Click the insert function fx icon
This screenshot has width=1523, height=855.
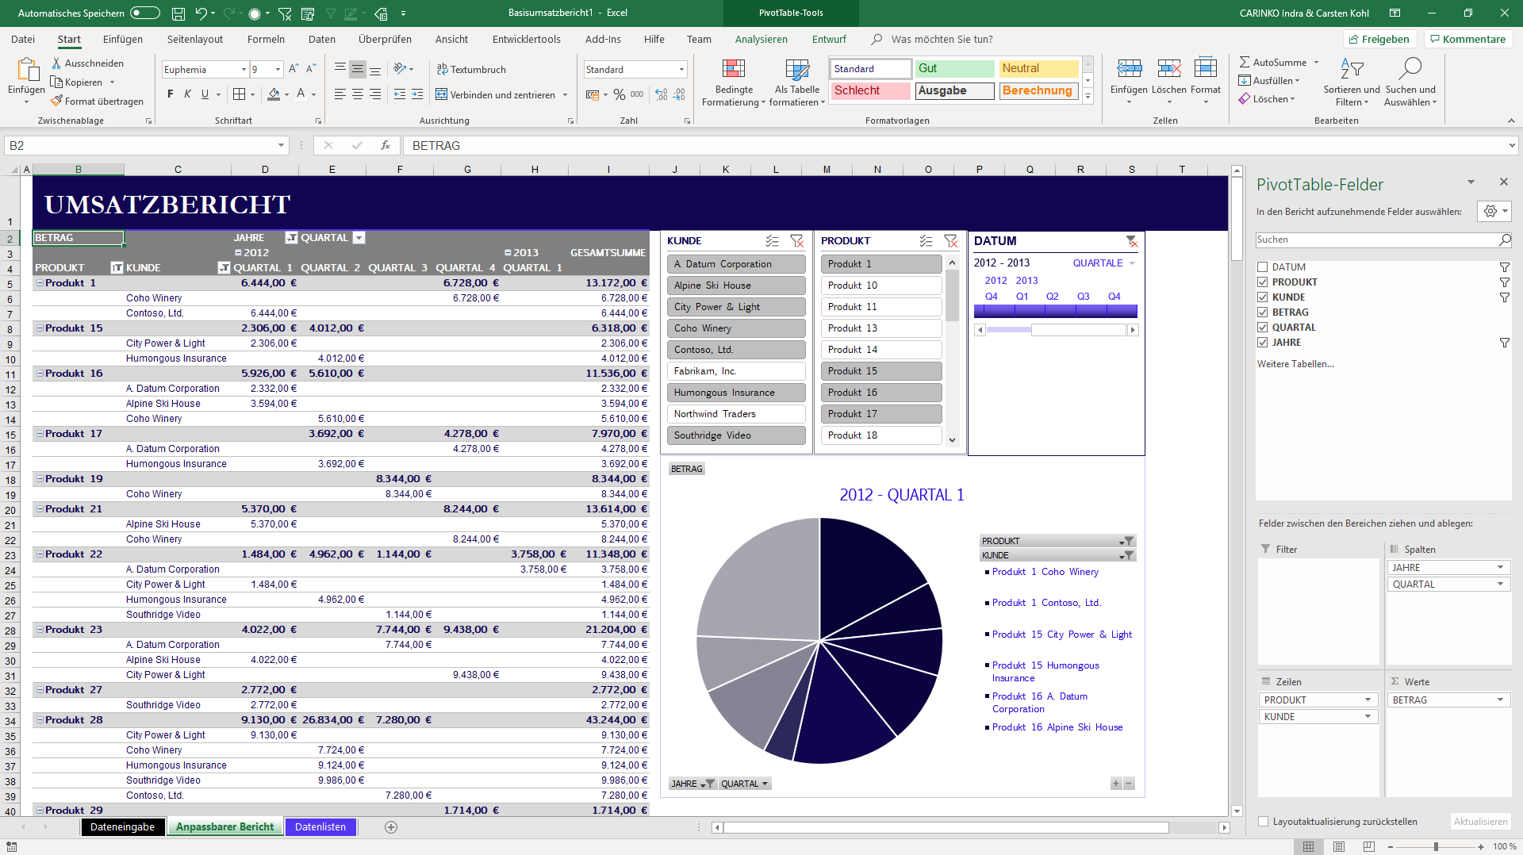[386, 145]
